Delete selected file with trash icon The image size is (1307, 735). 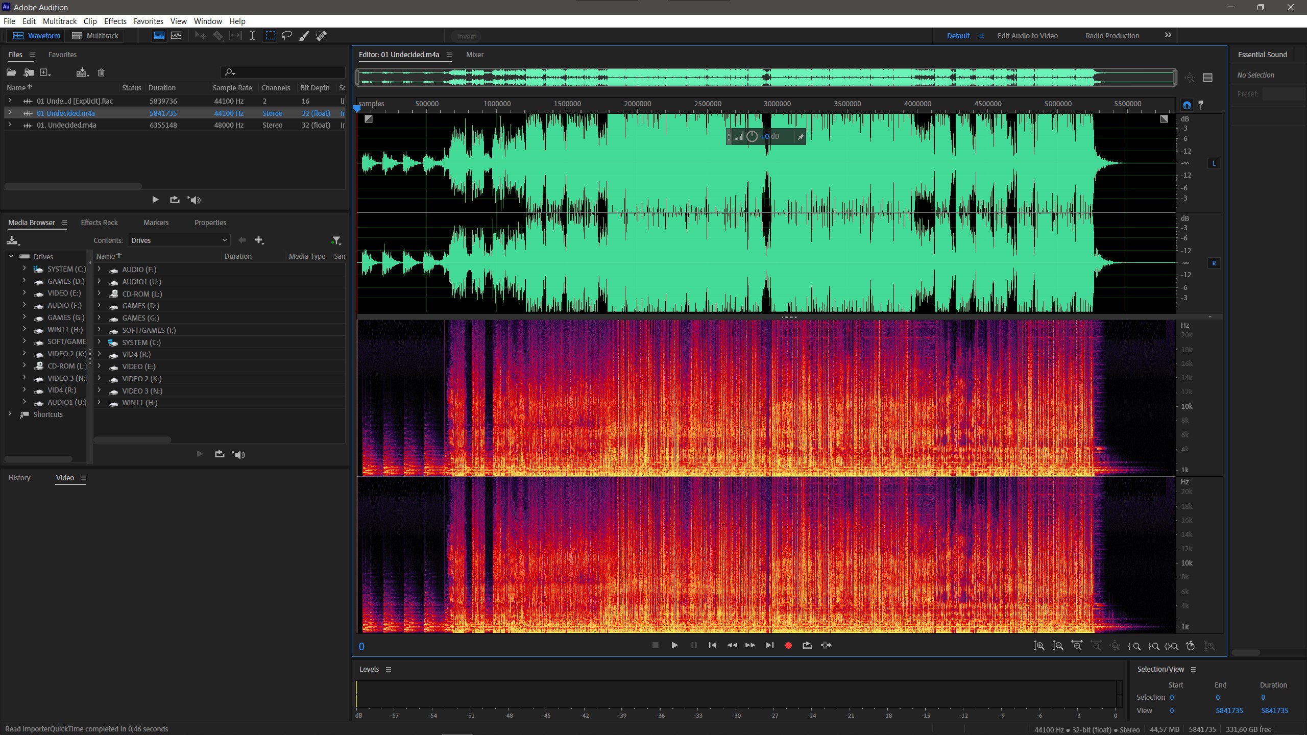(x=101, y=72)
